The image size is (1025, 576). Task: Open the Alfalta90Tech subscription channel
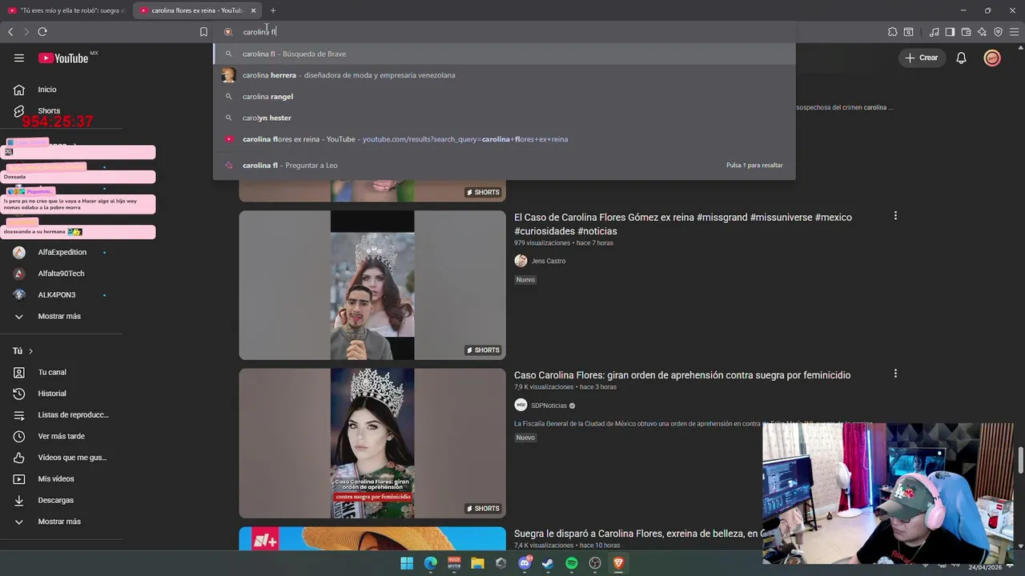coord(61,274)
